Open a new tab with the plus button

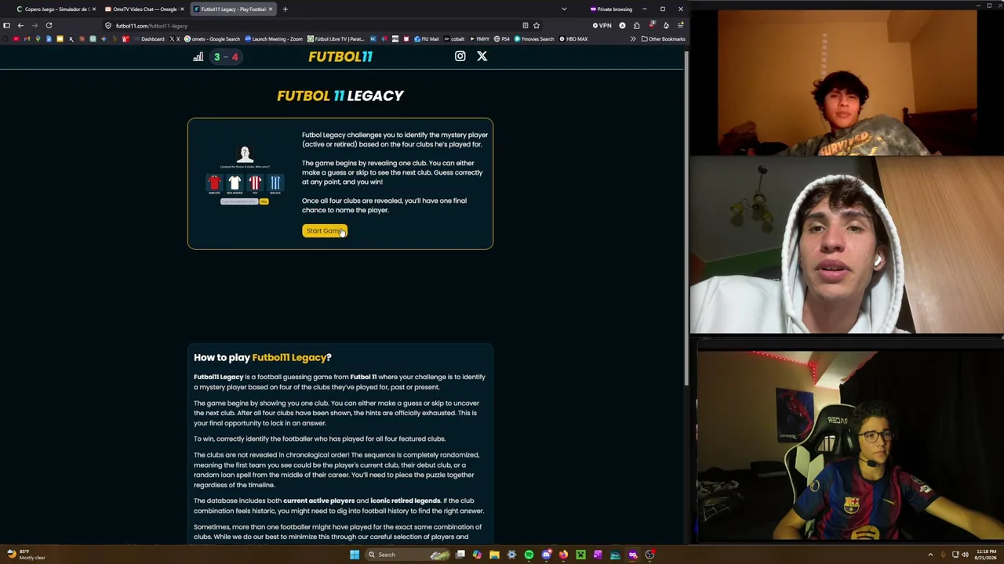click(x=285, y=9)
